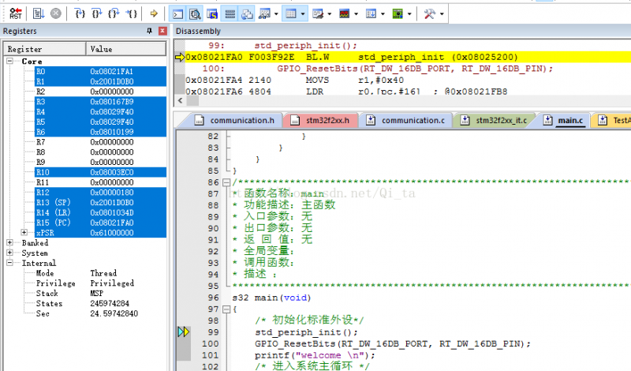Click the RST reset CPU icon
This screenshot has width=631, height=371.
(16, 13)
